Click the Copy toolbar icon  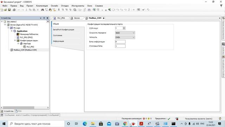[30, 10]
